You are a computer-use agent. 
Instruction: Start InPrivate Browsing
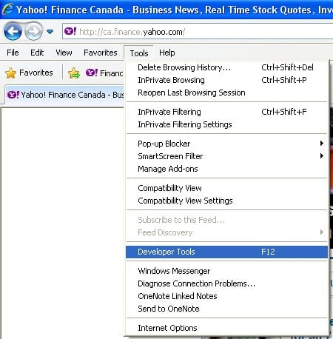tap(227, 80)
